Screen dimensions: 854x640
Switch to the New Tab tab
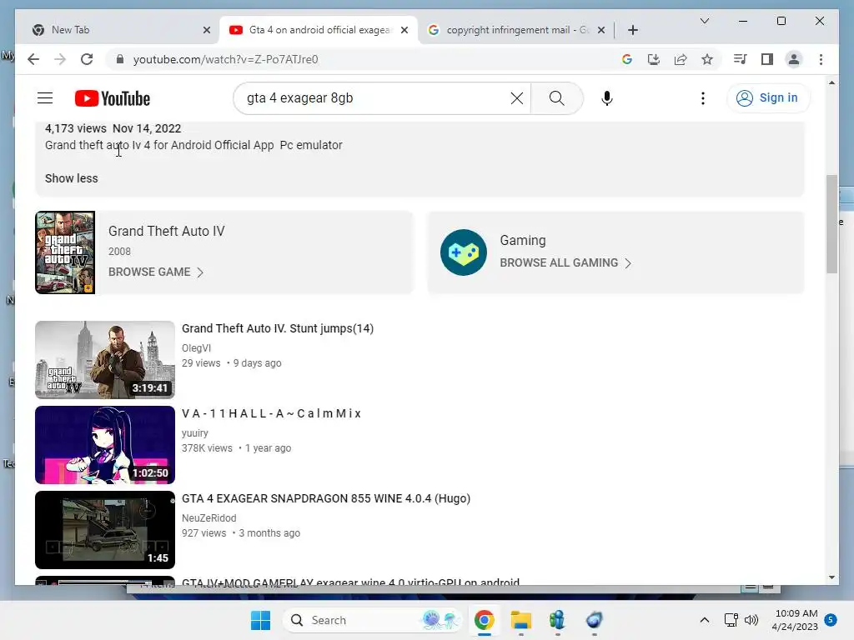pyautogui.click(x=117, y=30)
